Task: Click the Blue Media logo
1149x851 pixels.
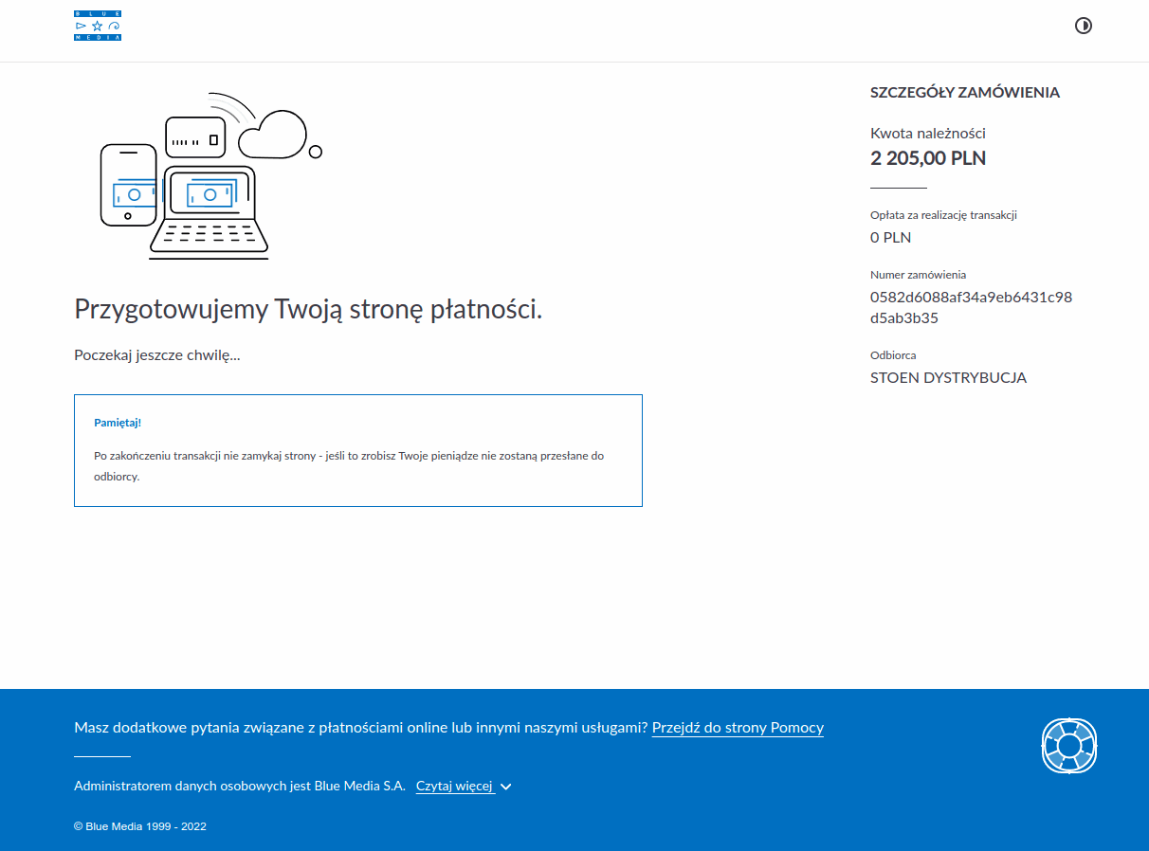Action: 98,26
